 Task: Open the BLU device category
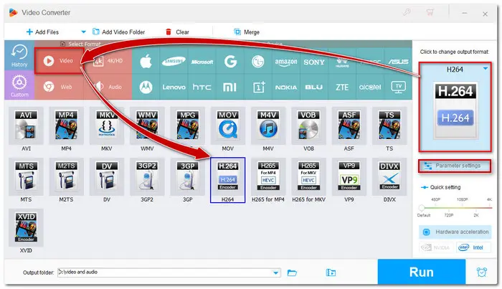pos(314,87)
